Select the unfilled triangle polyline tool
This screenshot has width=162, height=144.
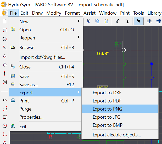click(x=4, y=134)
